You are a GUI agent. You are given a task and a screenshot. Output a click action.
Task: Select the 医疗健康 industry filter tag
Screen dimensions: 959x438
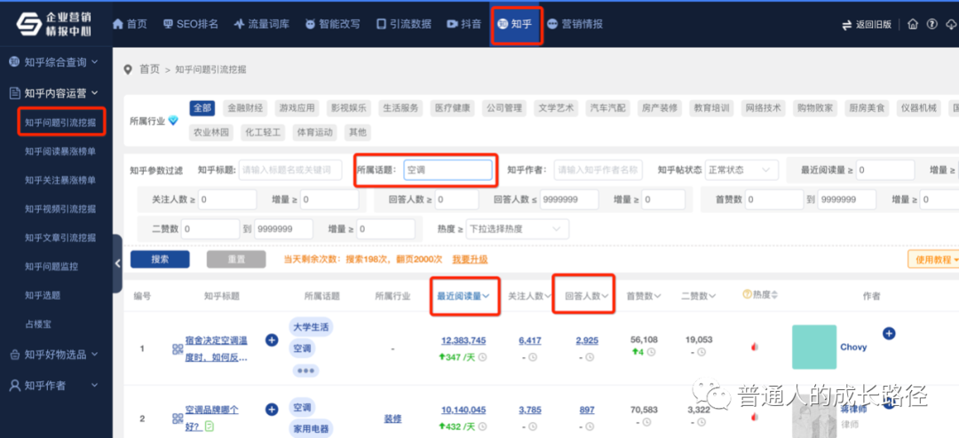pos(452,108)
